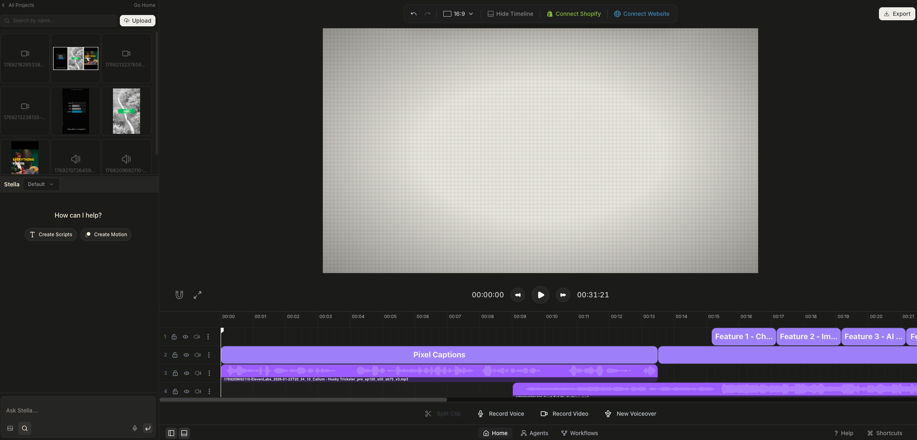Lock timeline track 4
This screenshot has height=440, width=917.
pyautogui.click(x=175, y=391)
